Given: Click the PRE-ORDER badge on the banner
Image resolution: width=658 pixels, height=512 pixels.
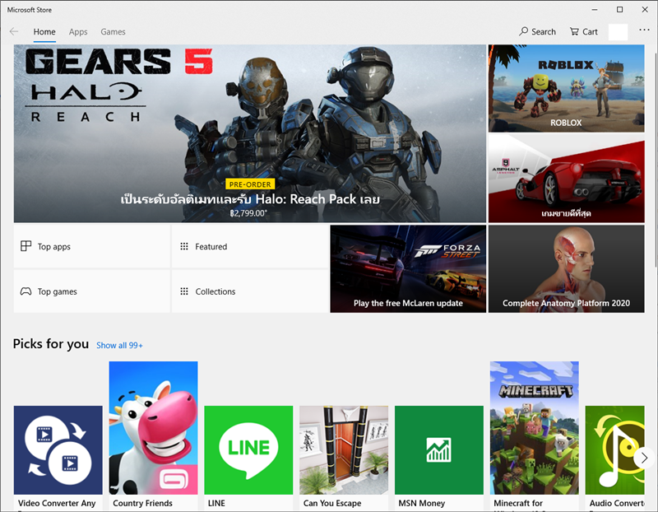Looking at the screenshot, I should click(250, 184).
